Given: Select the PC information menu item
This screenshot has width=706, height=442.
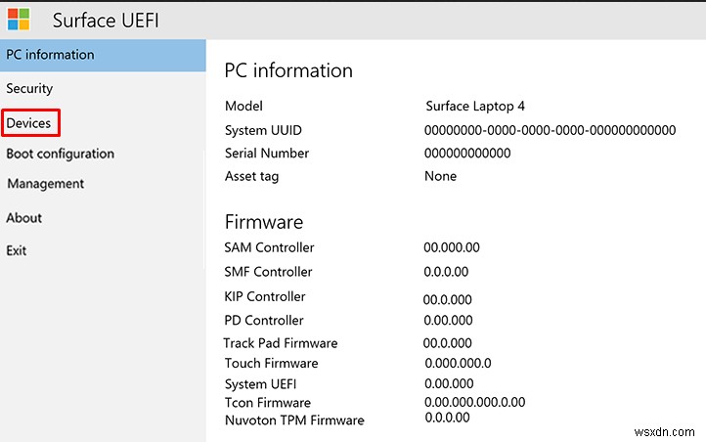Looking at the screenshot, I should point(103,55).
